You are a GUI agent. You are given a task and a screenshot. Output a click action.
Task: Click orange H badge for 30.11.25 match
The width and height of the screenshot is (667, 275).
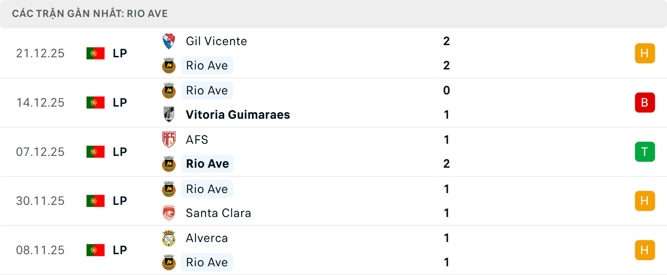click(645, 201)
